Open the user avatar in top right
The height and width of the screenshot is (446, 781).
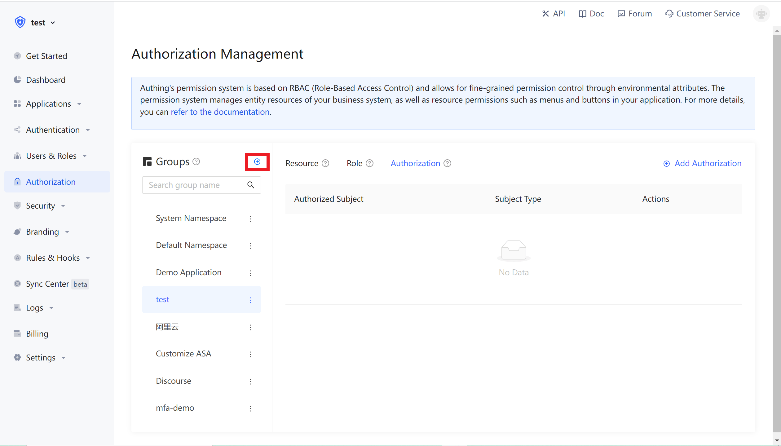pyautogui.click(x=761, y=14)
